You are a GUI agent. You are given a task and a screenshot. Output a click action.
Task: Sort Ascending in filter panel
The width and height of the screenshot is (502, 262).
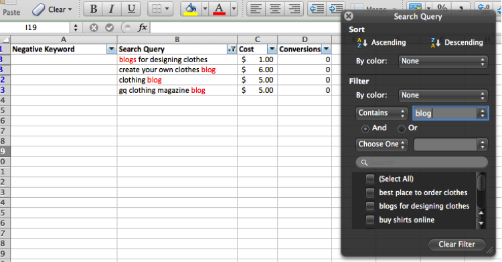pos(382,43)
